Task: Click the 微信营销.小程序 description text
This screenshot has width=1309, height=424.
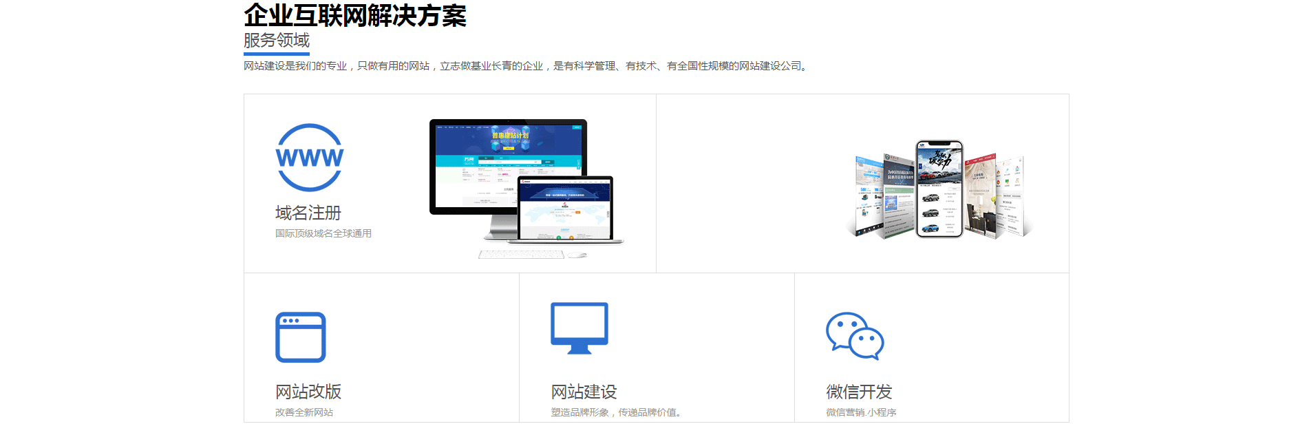Action: coord(861,412)
